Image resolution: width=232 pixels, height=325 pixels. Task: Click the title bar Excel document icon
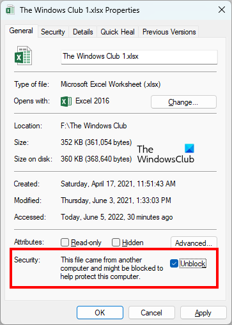[x=10, y=10]
